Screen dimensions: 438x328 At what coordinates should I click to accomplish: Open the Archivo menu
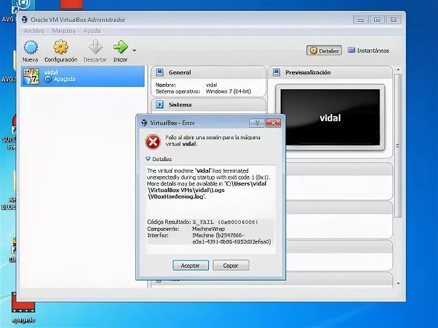click(x=33, y=31)
